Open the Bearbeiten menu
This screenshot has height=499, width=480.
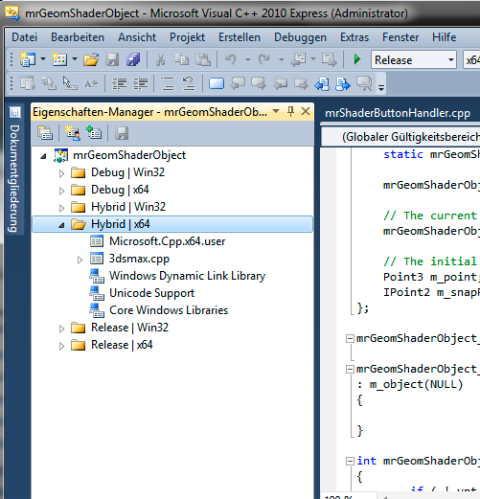[x=78, y=37]
